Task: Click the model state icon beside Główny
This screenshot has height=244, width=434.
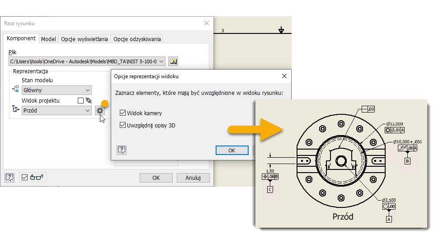Action: click(15, 89)
